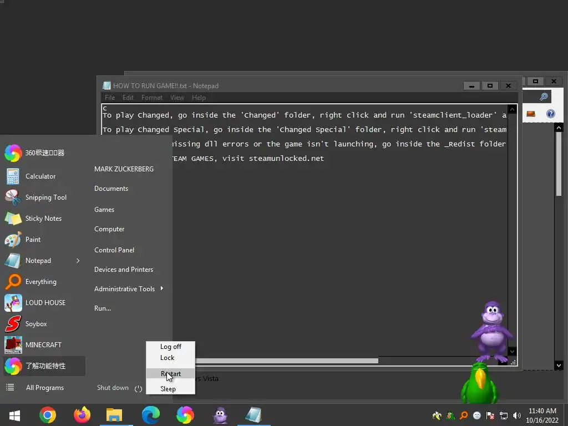Open Microsoft Edge from the taskbar
This screenshot has width=568, height=426.
[x=151, y=415]
